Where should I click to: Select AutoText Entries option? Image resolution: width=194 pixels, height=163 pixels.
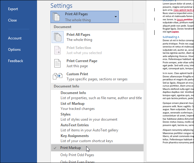75,125
